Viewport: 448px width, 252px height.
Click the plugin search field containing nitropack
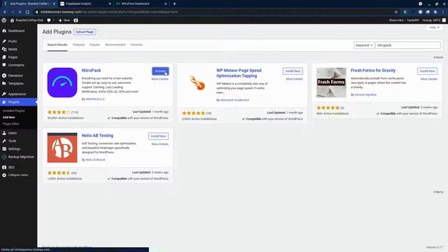(408, 45)
